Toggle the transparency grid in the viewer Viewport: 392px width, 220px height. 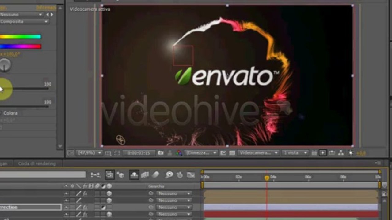coord(232,153)
